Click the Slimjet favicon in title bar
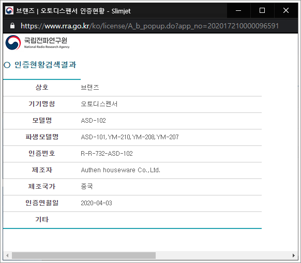 pos(9,10)
